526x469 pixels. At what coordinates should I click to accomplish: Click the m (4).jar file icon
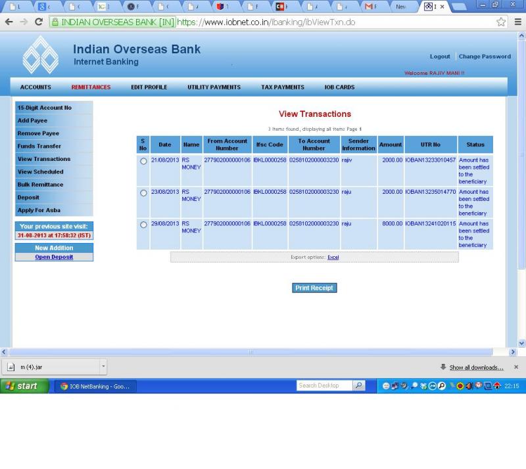(x=11, y=367)
